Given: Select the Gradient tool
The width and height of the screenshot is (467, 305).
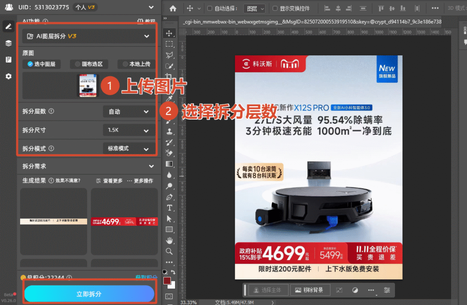Looking at the screenshot, I should 169,164.
